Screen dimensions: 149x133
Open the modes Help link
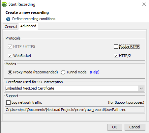(95, 72)
